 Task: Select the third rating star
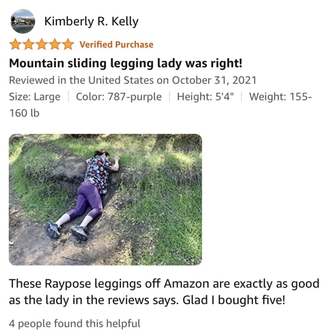41,45
